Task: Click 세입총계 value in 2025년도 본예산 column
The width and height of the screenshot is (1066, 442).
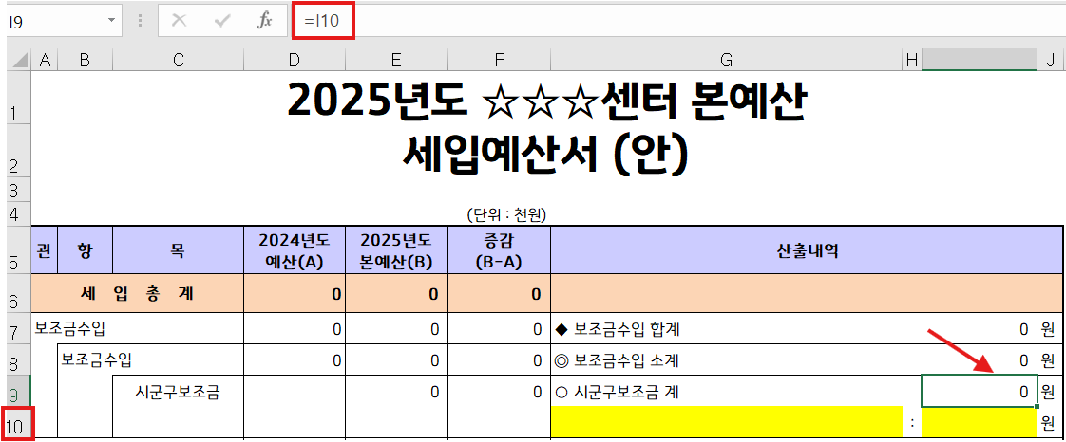Action: 396,294
